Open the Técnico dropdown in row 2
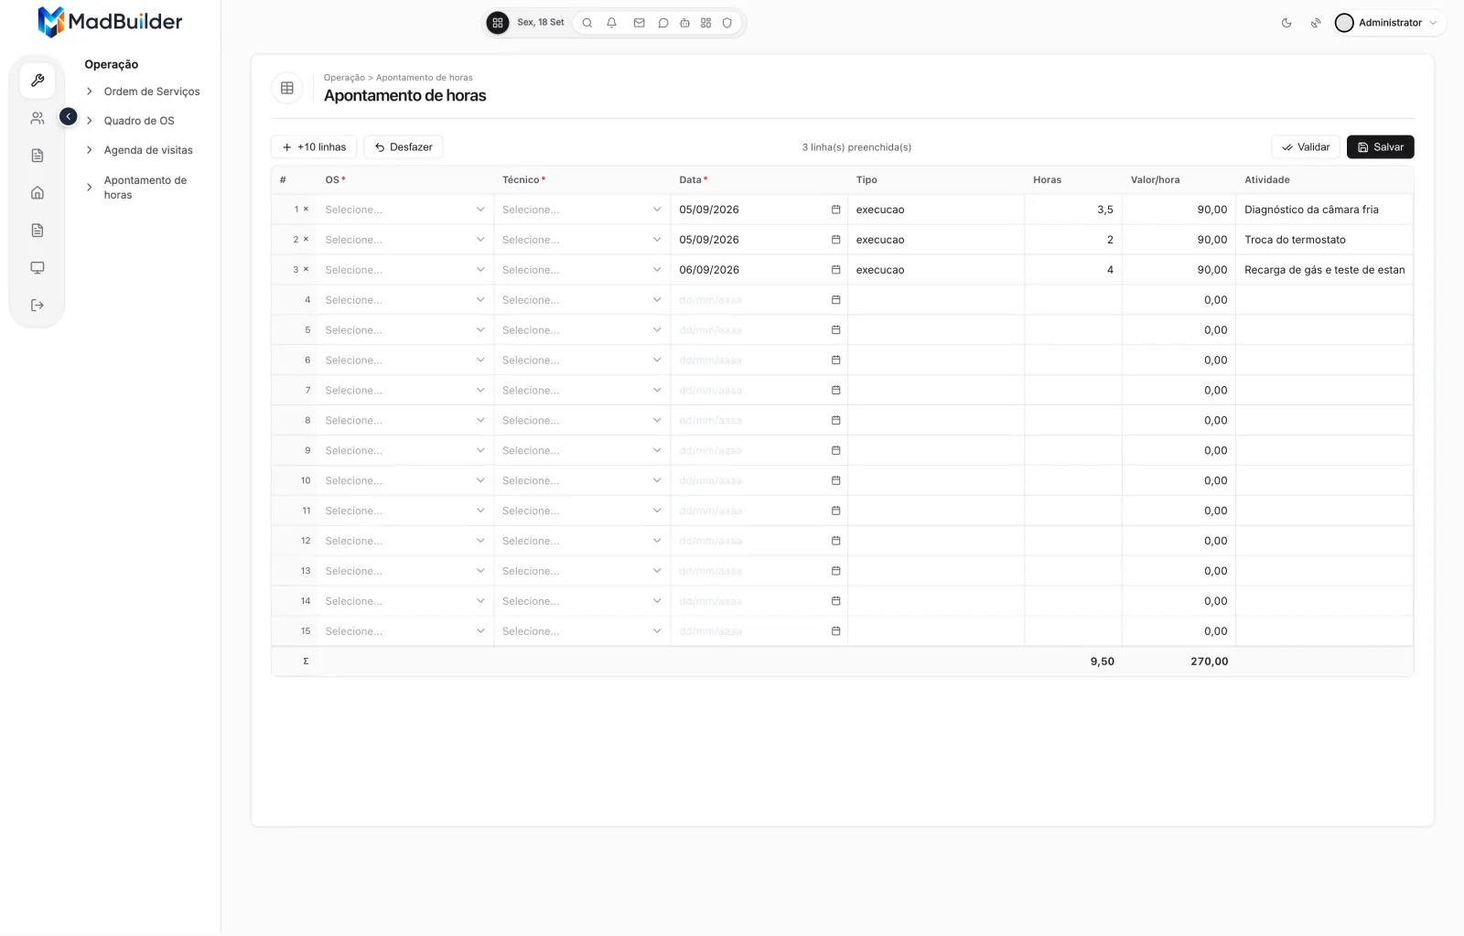 click(581, 240)
